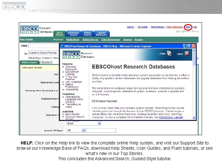Click the Print printer icon in Help window
Screen dimensions: 222x167
(169, 54)
